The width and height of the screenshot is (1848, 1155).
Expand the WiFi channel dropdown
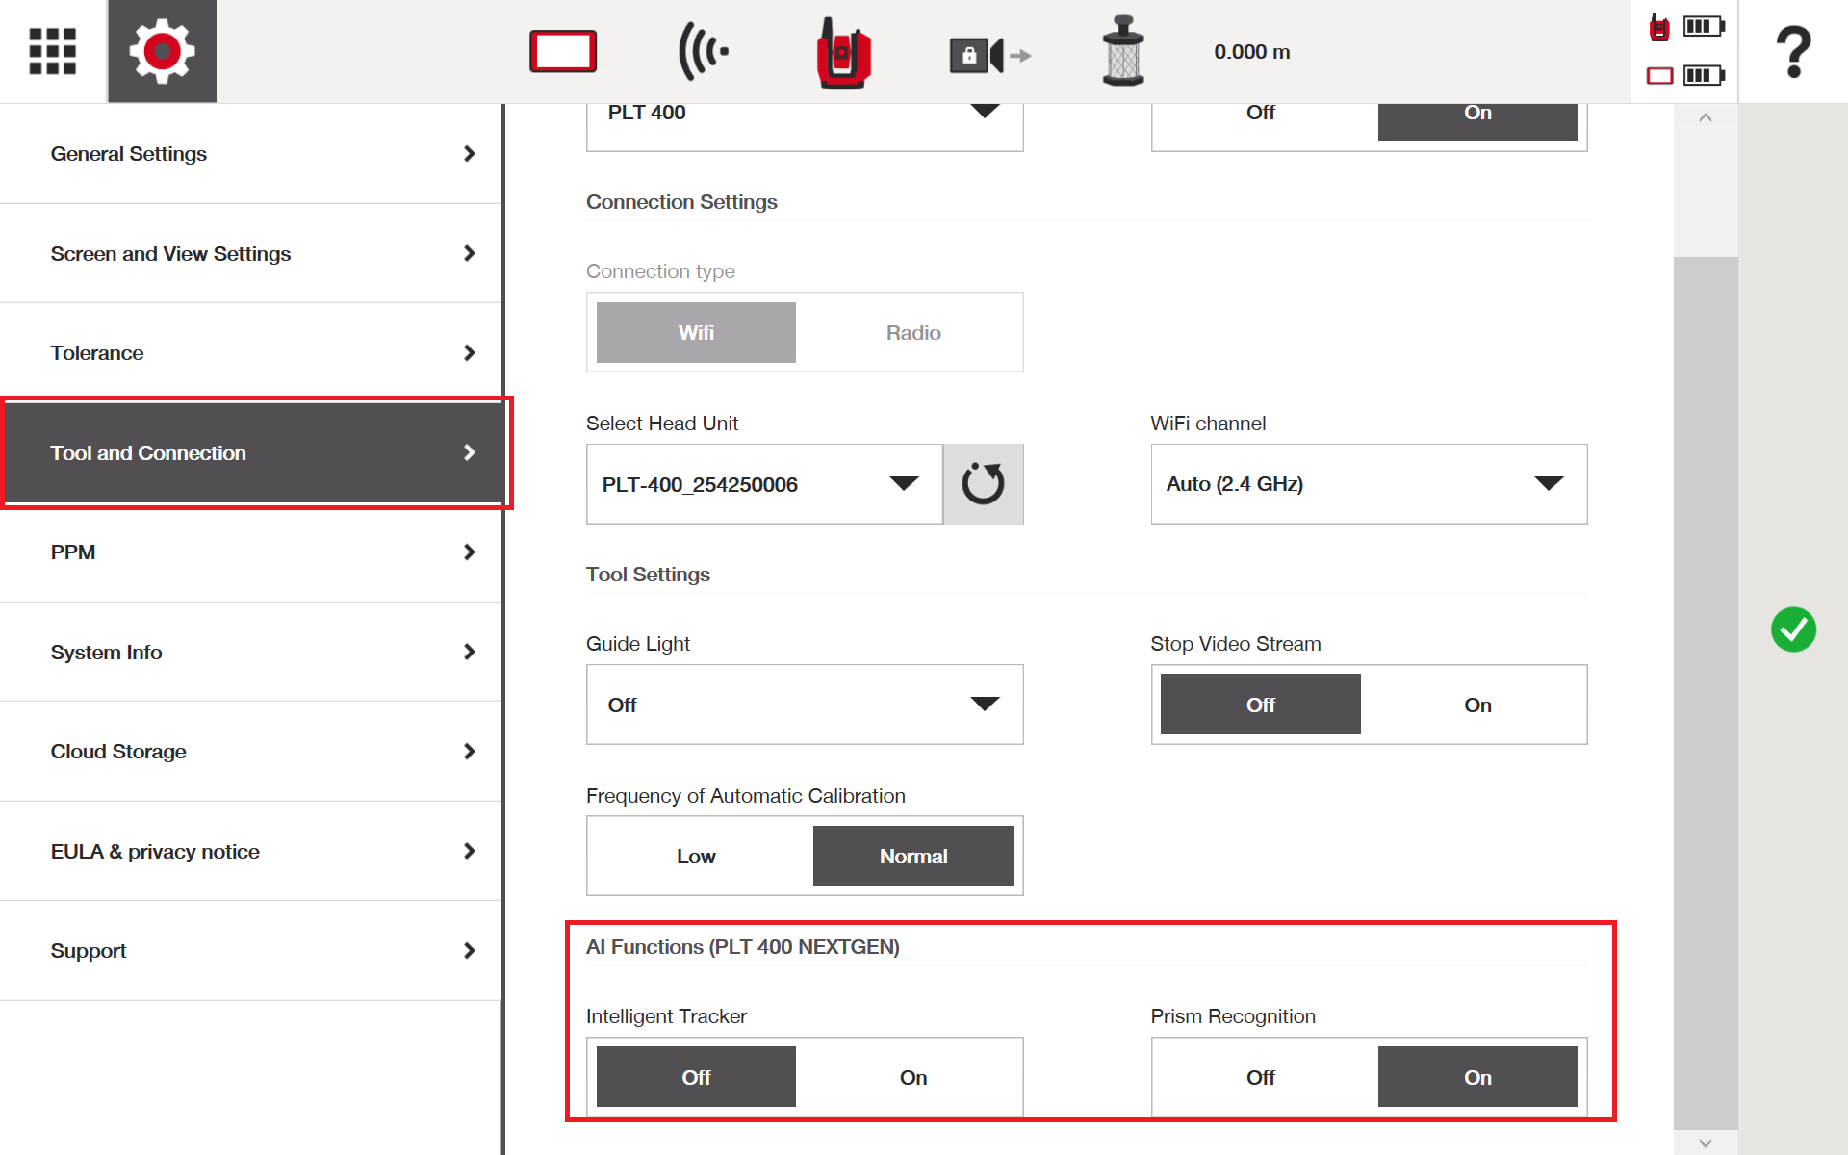pos(1369,484)
